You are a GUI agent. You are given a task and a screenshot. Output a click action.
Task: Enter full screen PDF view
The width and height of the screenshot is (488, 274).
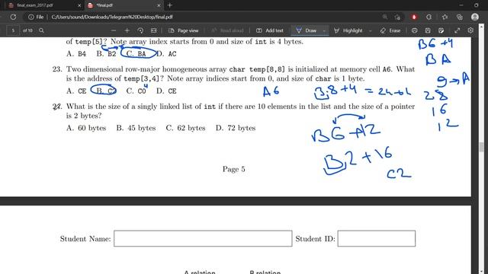(x=457, y=30)
